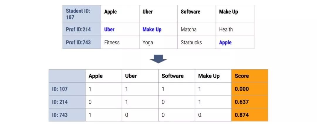The height and width of the screenshot is (124, 317).
Task: Choose the ID: 743 row label
Action: tap(60, 115)
